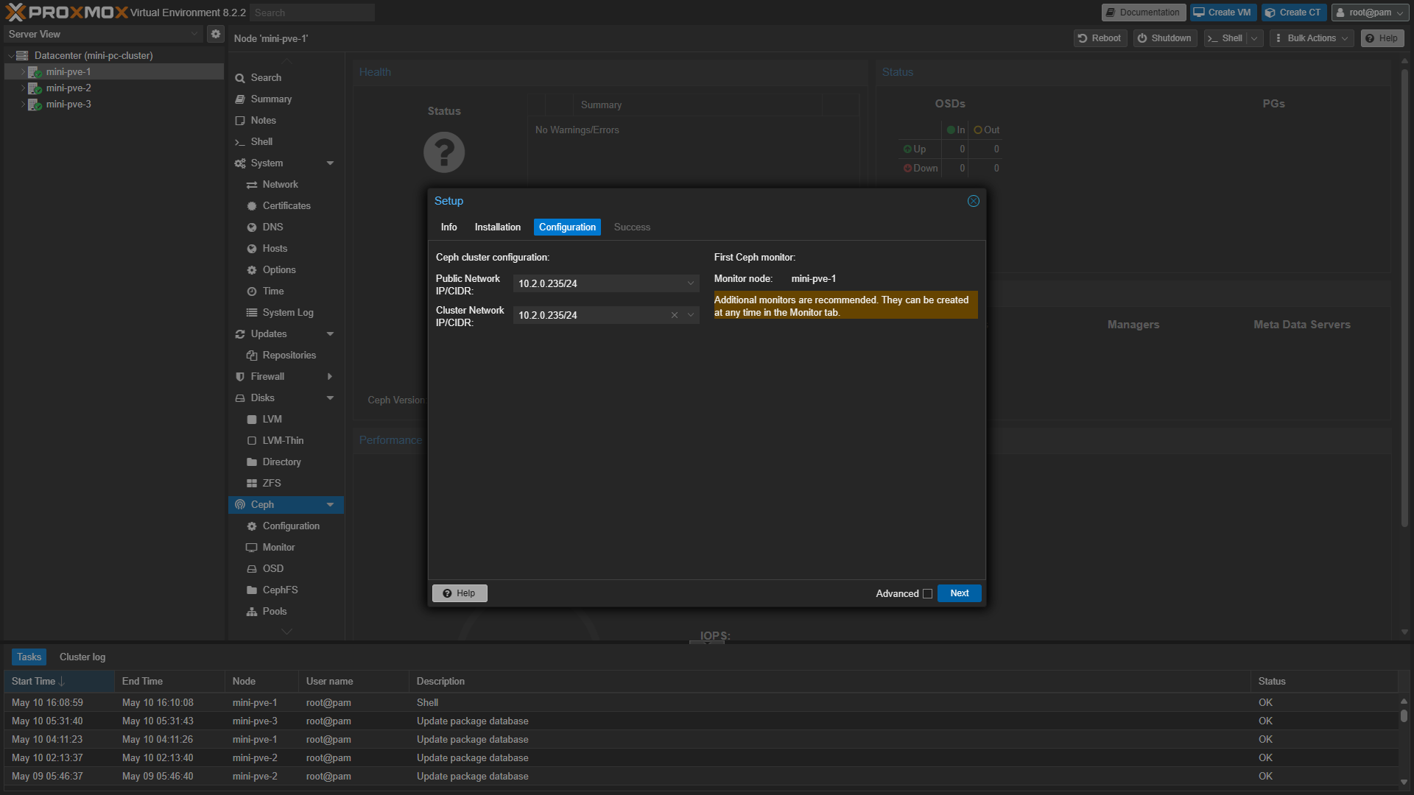This screenshot has height=795, width=1414.
Task: Click the Summary book icon
Action: point(240,99)
